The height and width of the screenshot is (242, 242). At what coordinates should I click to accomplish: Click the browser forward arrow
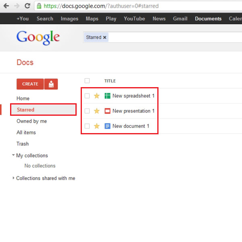[17, 6]
